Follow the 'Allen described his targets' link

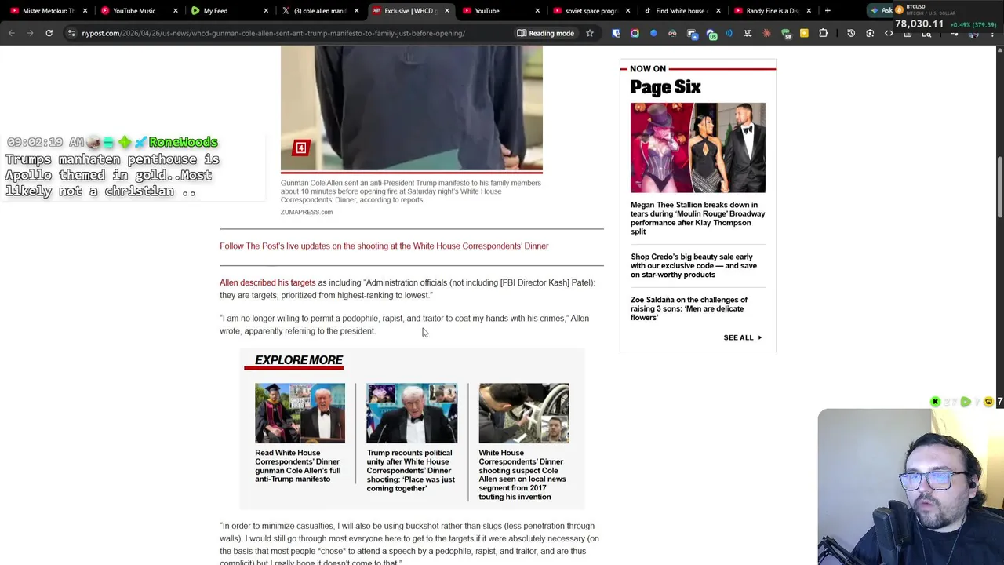[267, 282]
